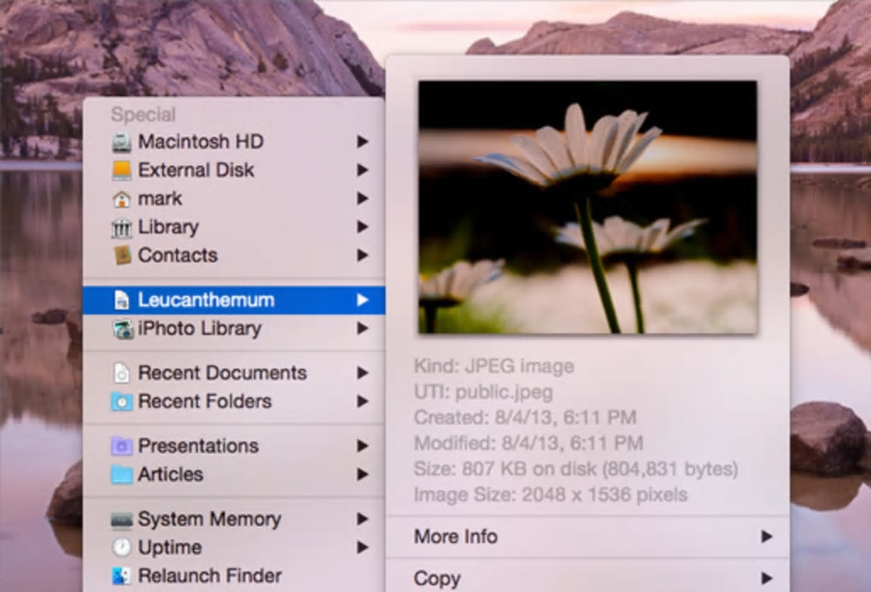This screenshot has width=871, height=592.
Task: Select the System Memory menu entry
Action: (x=234, y=519)
